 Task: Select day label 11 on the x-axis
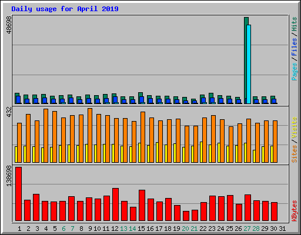[x=106, y=229]
